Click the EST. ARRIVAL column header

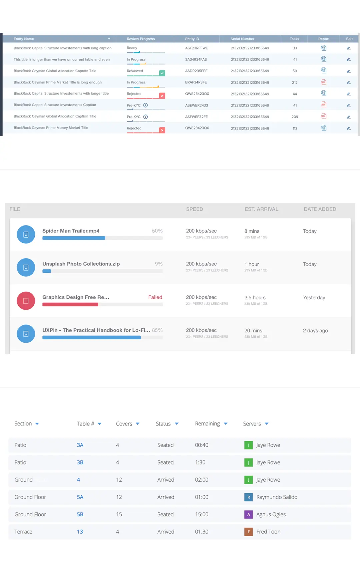(x=262, y=209)
